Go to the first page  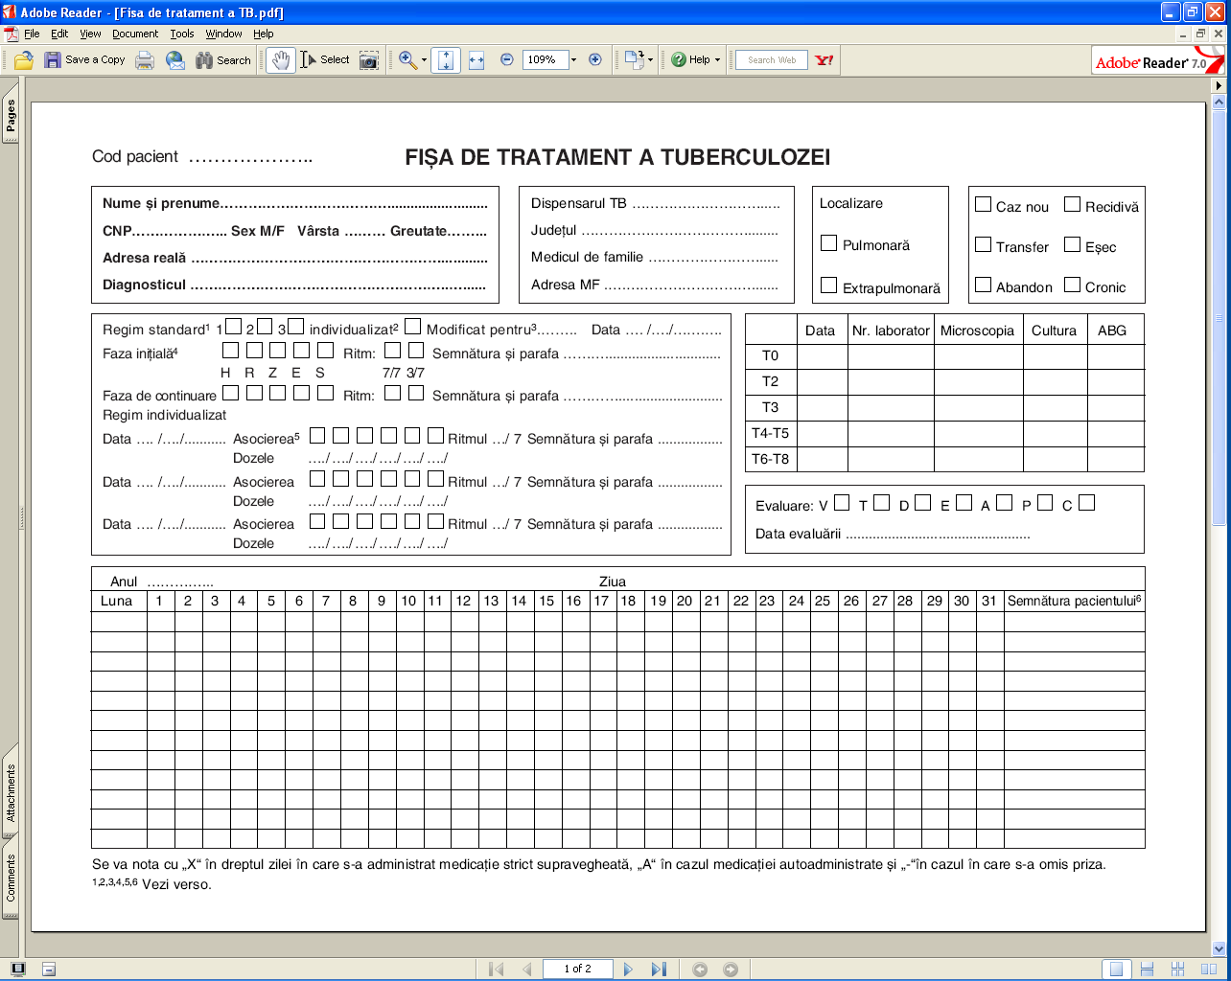(497, 970)
